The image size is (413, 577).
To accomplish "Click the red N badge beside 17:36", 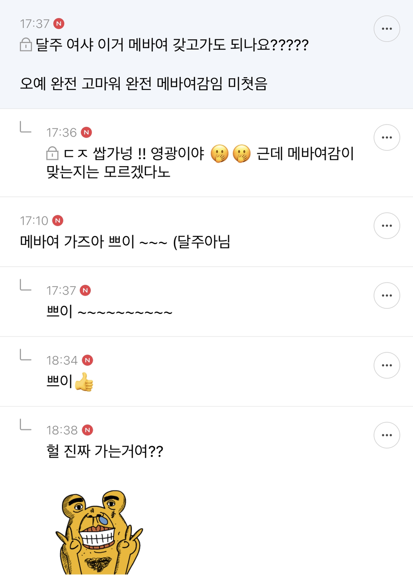I will pos(86,132).
